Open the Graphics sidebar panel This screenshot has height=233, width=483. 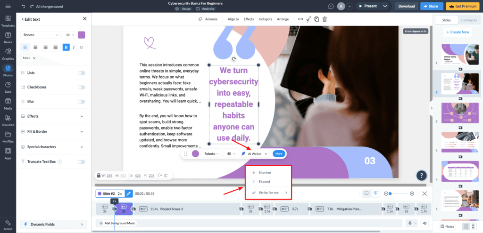(x=8, y=54)
